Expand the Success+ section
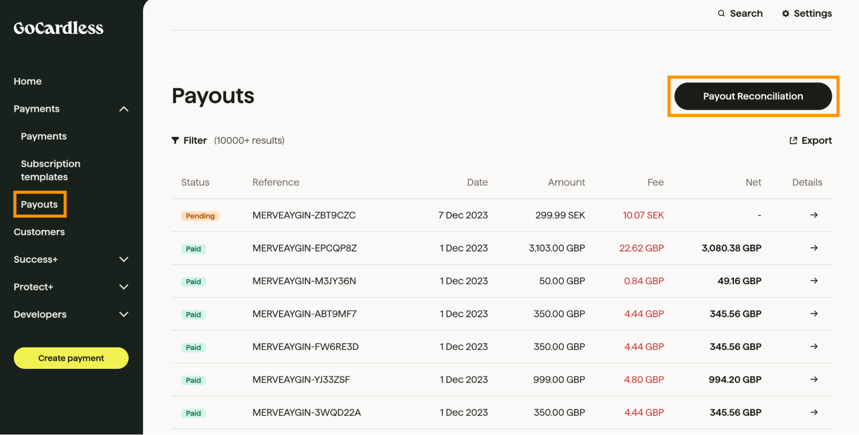859x435 pixels. coord(124,259)
